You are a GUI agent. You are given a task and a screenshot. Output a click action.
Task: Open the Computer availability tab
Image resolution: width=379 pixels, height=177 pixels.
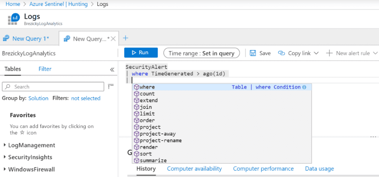[x=194, y=169]
